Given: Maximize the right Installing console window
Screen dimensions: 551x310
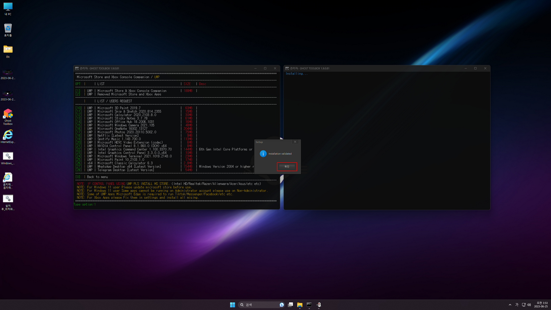Looking at the screenshot, I should point(476,68).
